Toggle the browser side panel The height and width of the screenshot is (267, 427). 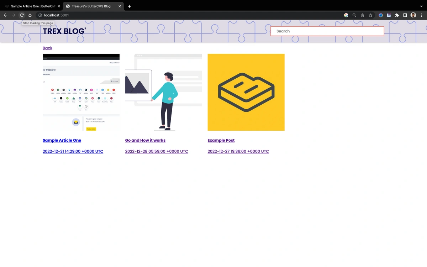(405, 15)
